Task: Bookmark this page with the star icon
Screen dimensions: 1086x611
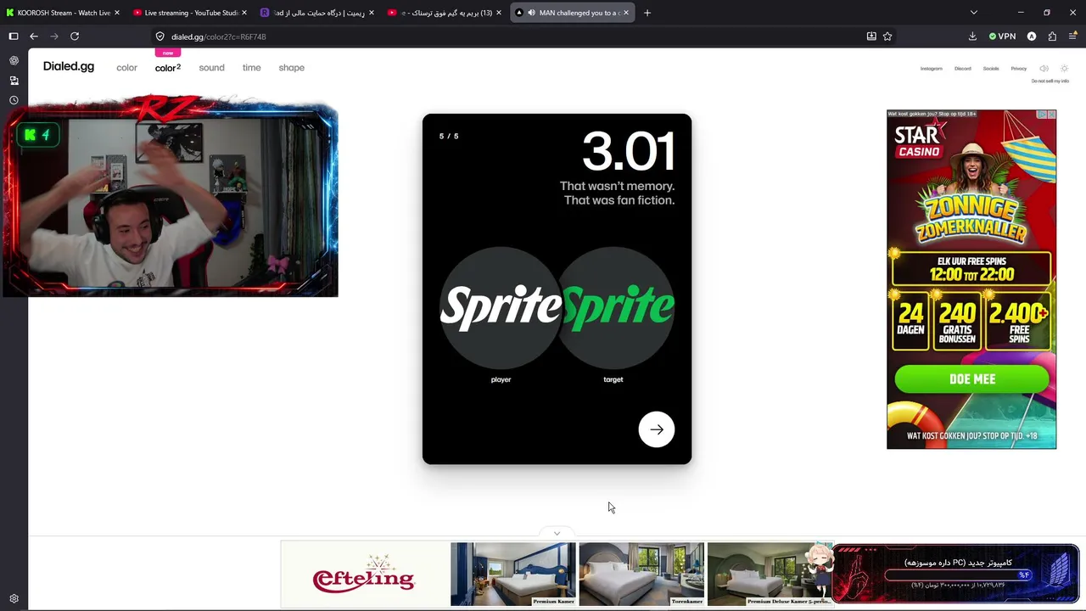Action: [887, 36]
